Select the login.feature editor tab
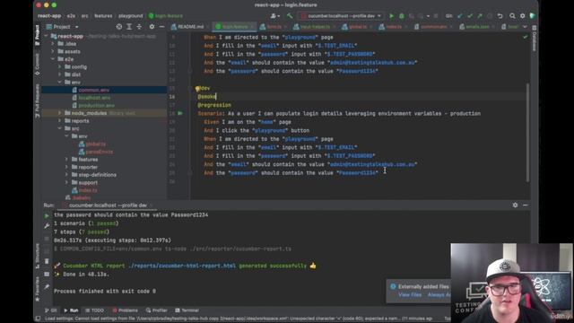Screen dimensions: 574x323 click(x=235, y=27)
